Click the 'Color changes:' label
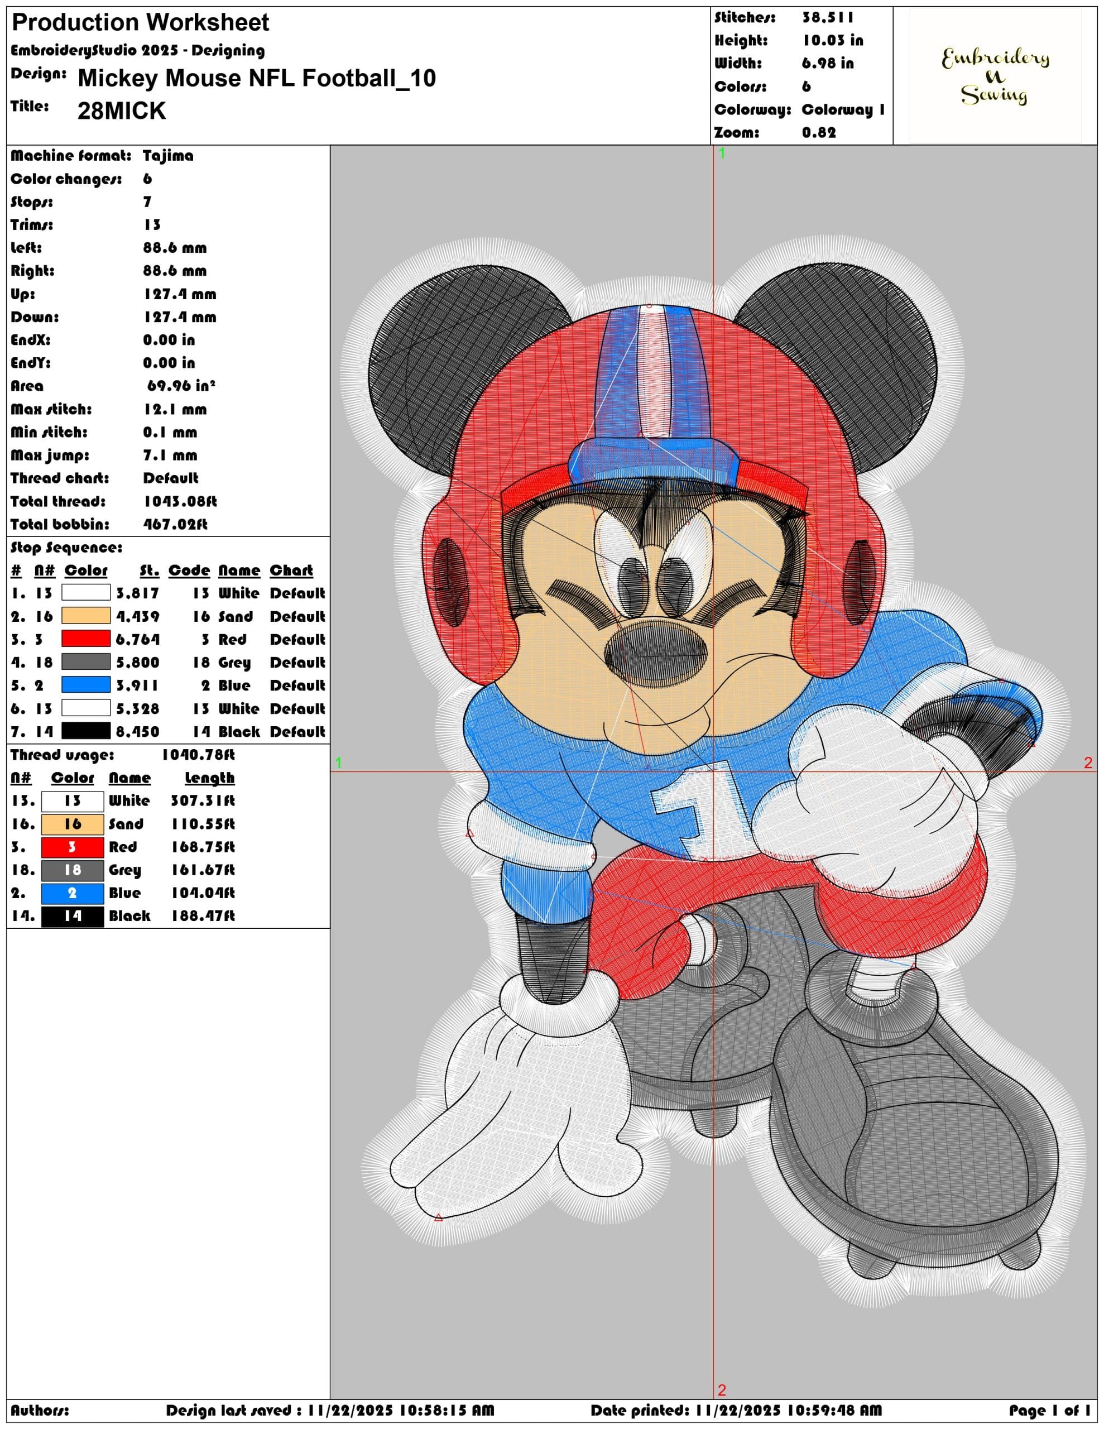 tap(66, 179)
